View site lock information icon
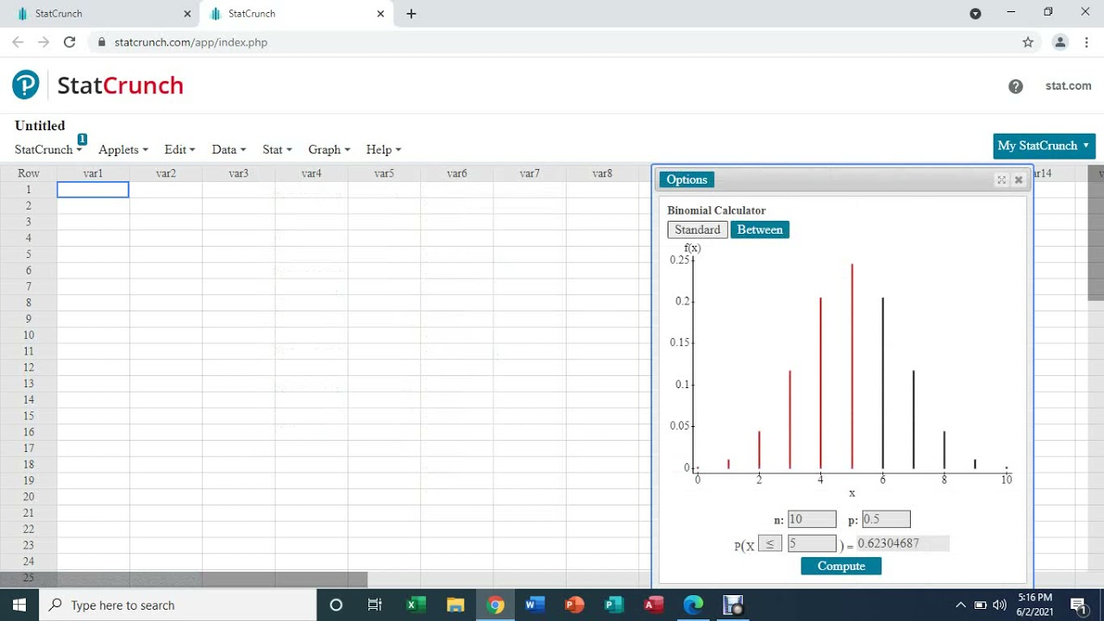Image resolution: width=1104 pixels, height=621 pixels. coord(102,41)
